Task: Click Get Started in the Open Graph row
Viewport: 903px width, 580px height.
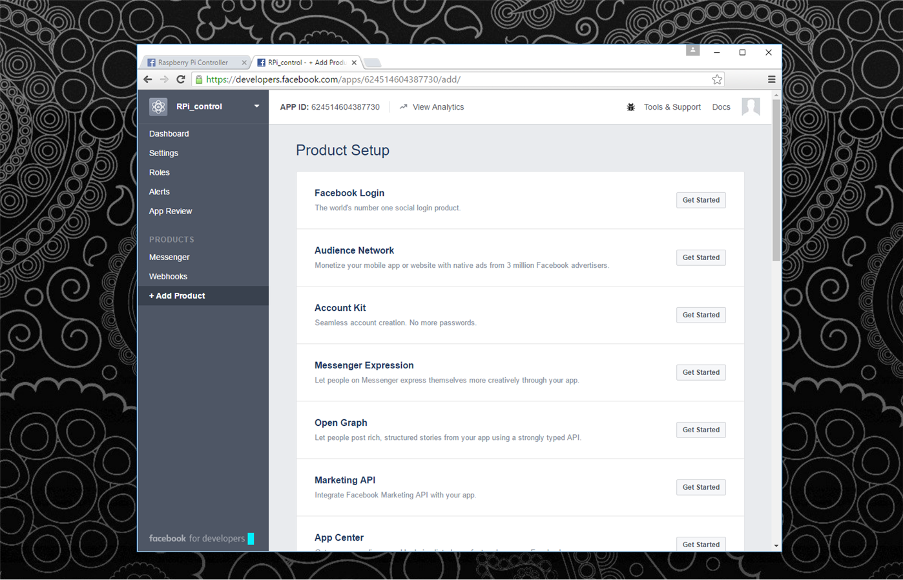Action: 701,430
